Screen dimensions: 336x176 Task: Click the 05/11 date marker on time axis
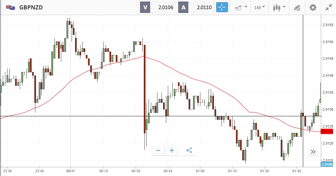pos(70,171)
